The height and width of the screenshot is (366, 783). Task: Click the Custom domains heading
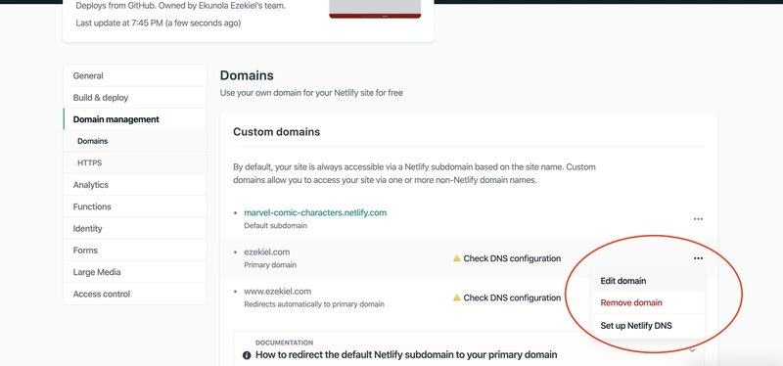click(276, 132)
